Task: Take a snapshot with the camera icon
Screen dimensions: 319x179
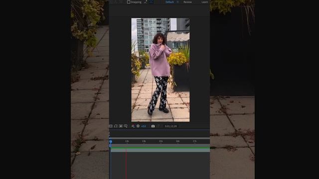Action: (x=153, y=126)
